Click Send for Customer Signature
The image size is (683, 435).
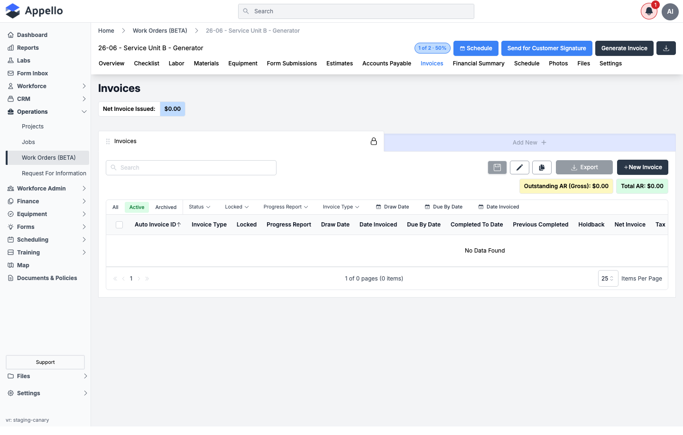click(x=546, y=48)
